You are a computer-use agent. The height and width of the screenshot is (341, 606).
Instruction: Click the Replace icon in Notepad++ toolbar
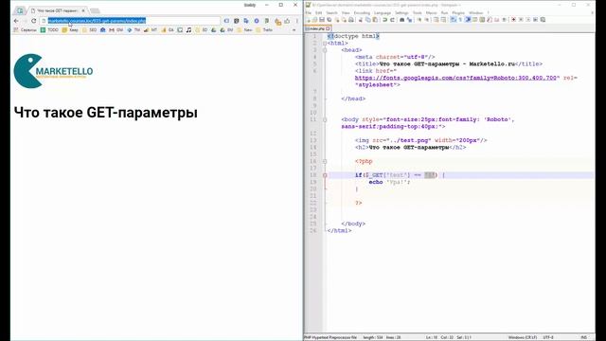click(409, 20)
